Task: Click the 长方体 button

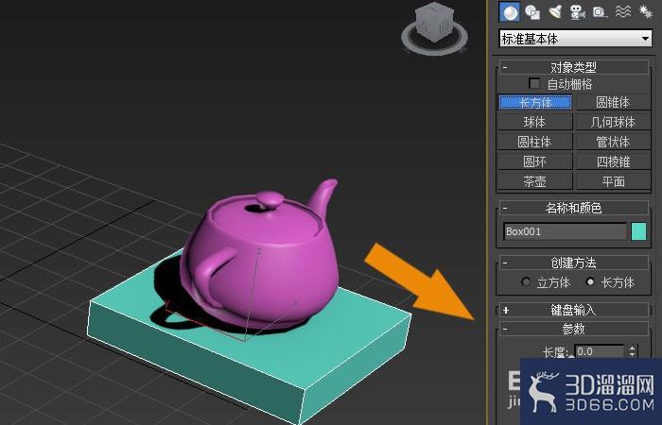Action: [535, 102]
